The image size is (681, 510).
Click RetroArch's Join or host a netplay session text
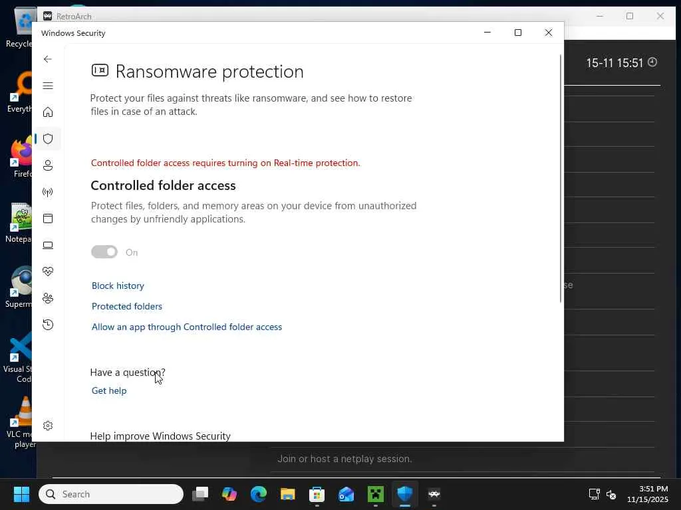(x=344, y=459)
